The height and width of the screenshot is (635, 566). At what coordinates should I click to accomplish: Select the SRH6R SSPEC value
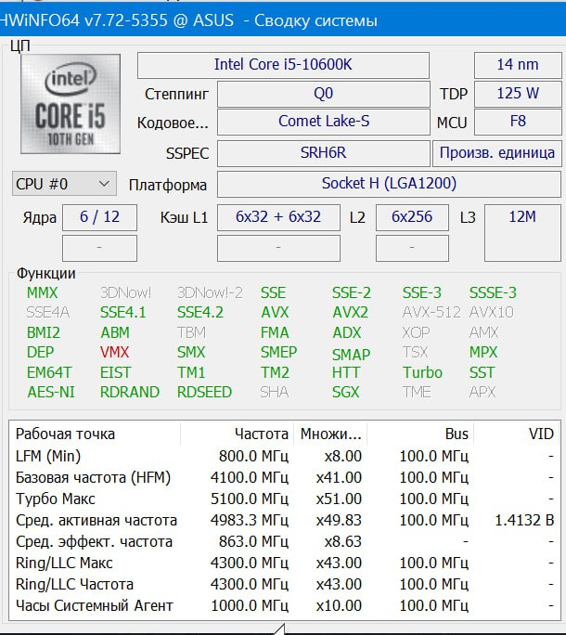(323, 153)
